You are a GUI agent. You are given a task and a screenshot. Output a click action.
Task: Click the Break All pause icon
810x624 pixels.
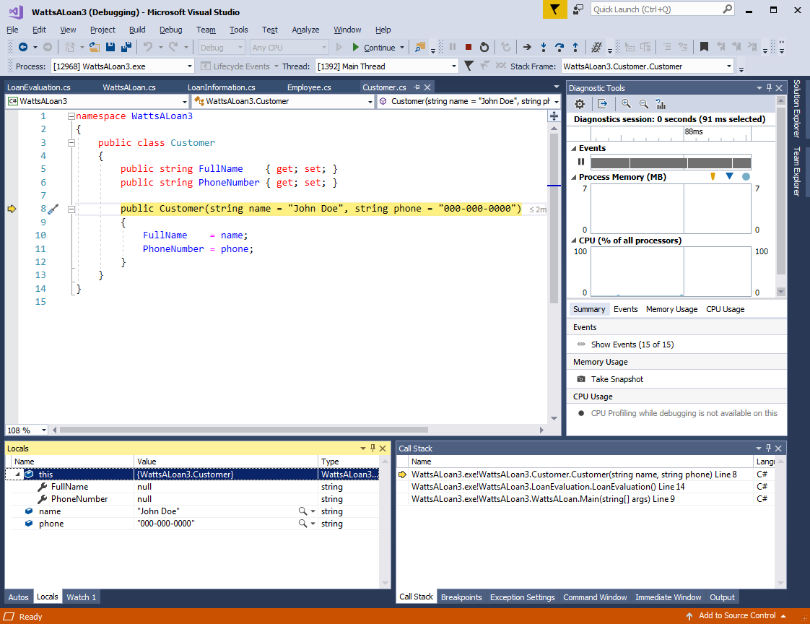(453, 47)
